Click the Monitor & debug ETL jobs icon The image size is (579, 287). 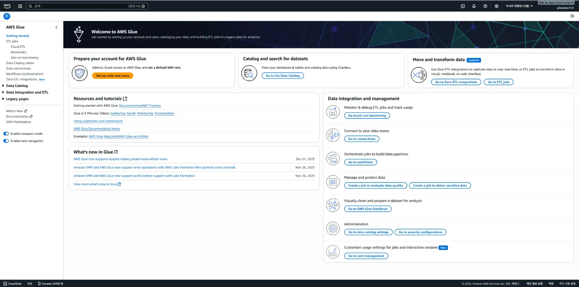click(333, 112)
